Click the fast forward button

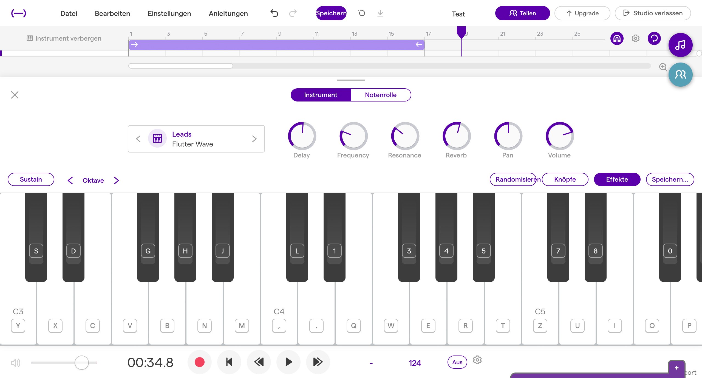(318, 362)
